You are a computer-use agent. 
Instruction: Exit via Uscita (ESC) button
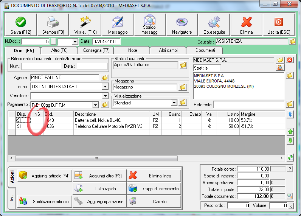click(x=279, y=25)
